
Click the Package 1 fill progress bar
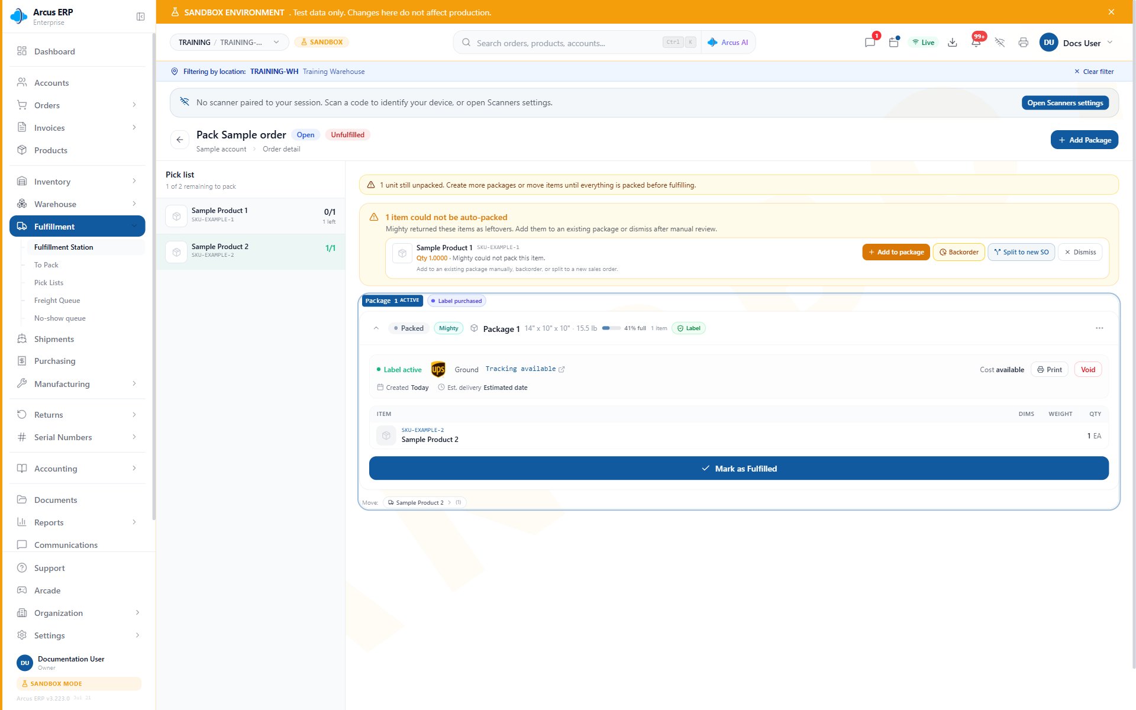[611, 328]
